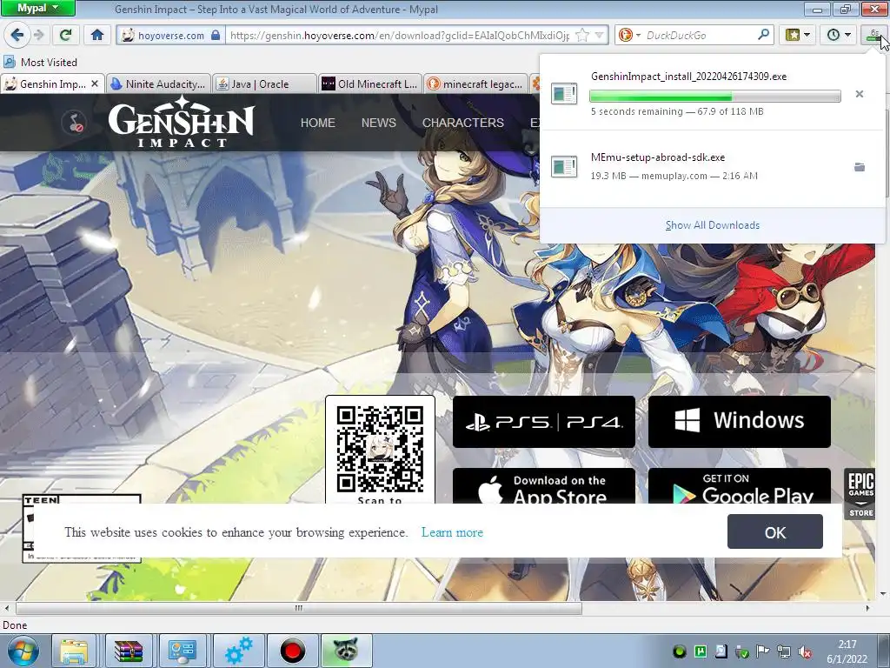
Task: Open the Control Panel taskbar icon
Action: (183, 651)
